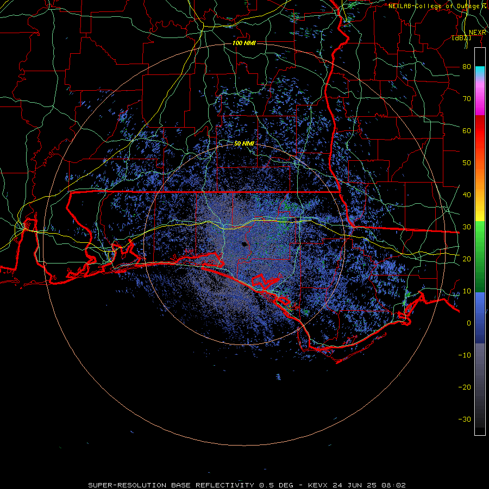This screenshot has width=489, height=489.
Task: Click the -20 dBZ scale label
Action: [465, 387]
